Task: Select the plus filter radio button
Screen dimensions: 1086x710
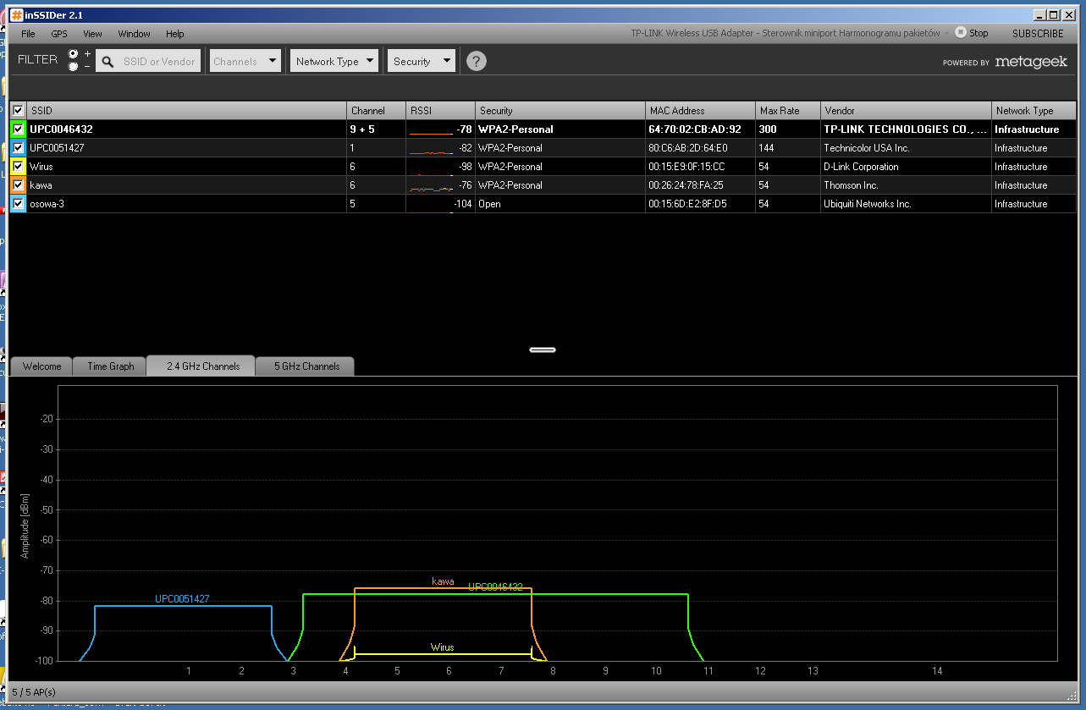Action: point(73,53)
